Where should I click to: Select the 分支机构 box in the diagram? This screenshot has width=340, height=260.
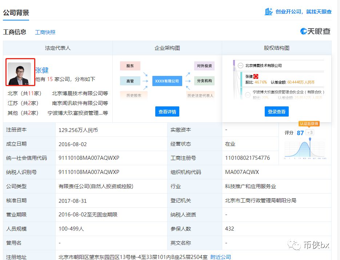coord(204,81)
